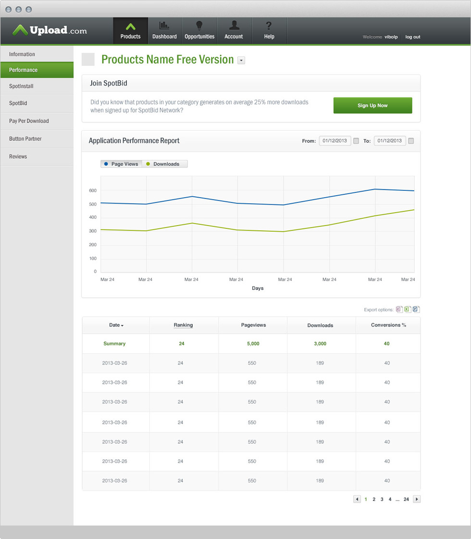Screen dimensions: 471x539
Task: Export report with the blue F icon
Action: (x=416, y=310)
